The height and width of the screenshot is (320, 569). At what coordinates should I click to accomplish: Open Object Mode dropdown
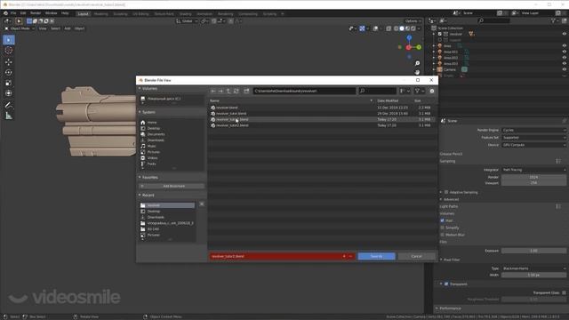(x=20, y=28)
